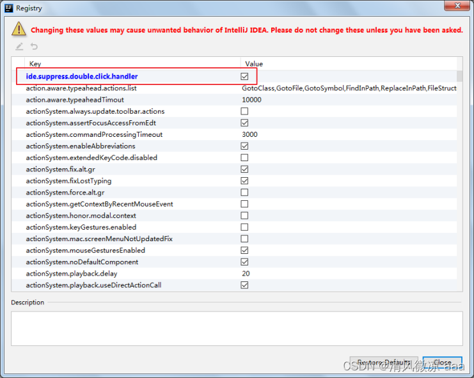Select the actionSystem.playback.delay key
474x378 pixels.
click(x=72, y=274)
